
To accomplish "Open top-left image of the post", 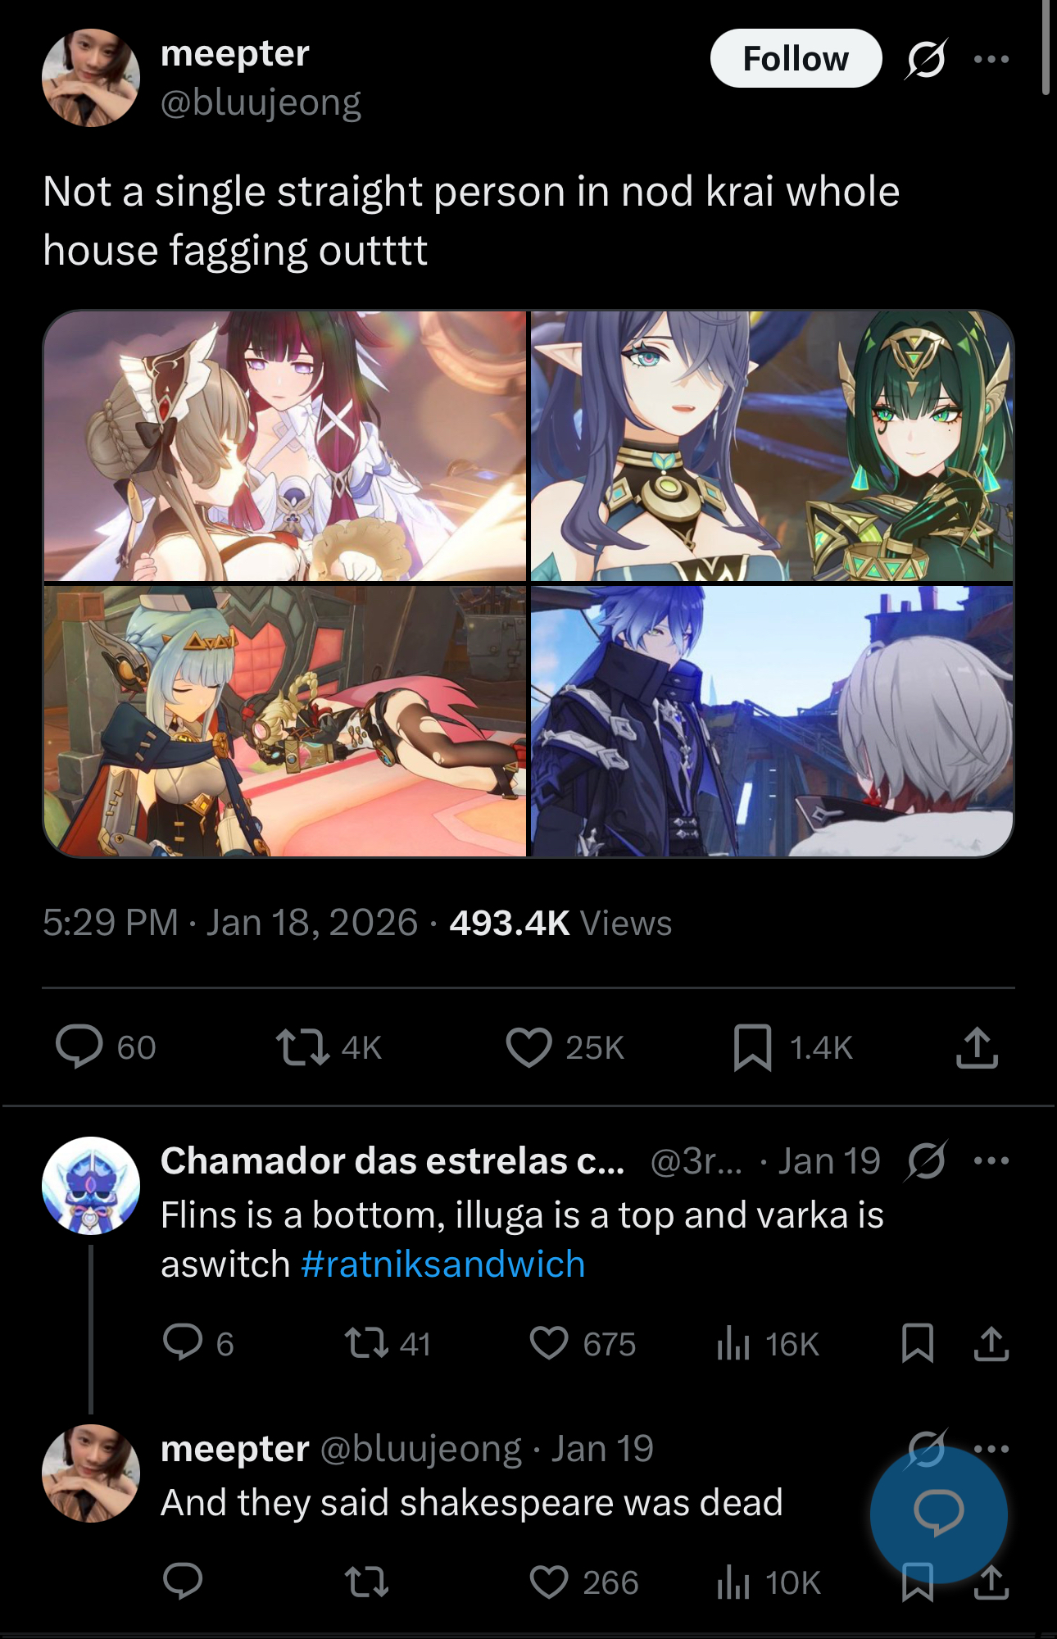I will (x=284, y=446).
